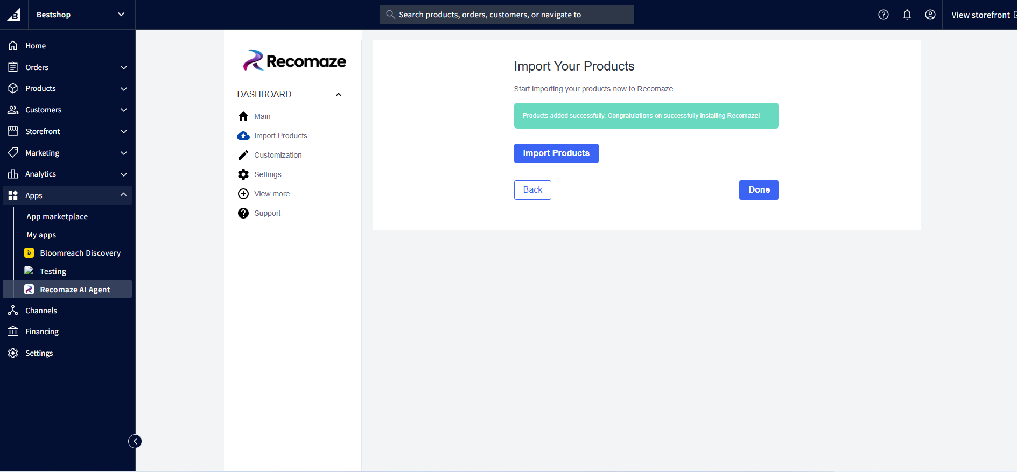The width and height of the screenshot is (1017, 472).
Task: Open Main in Recomaze dashboard
Action: click(x=262, y=116)
